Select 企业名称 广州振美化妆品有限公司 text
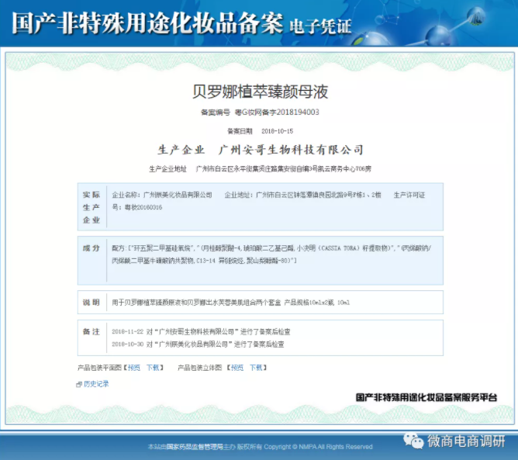 click(x=162, y=195)
